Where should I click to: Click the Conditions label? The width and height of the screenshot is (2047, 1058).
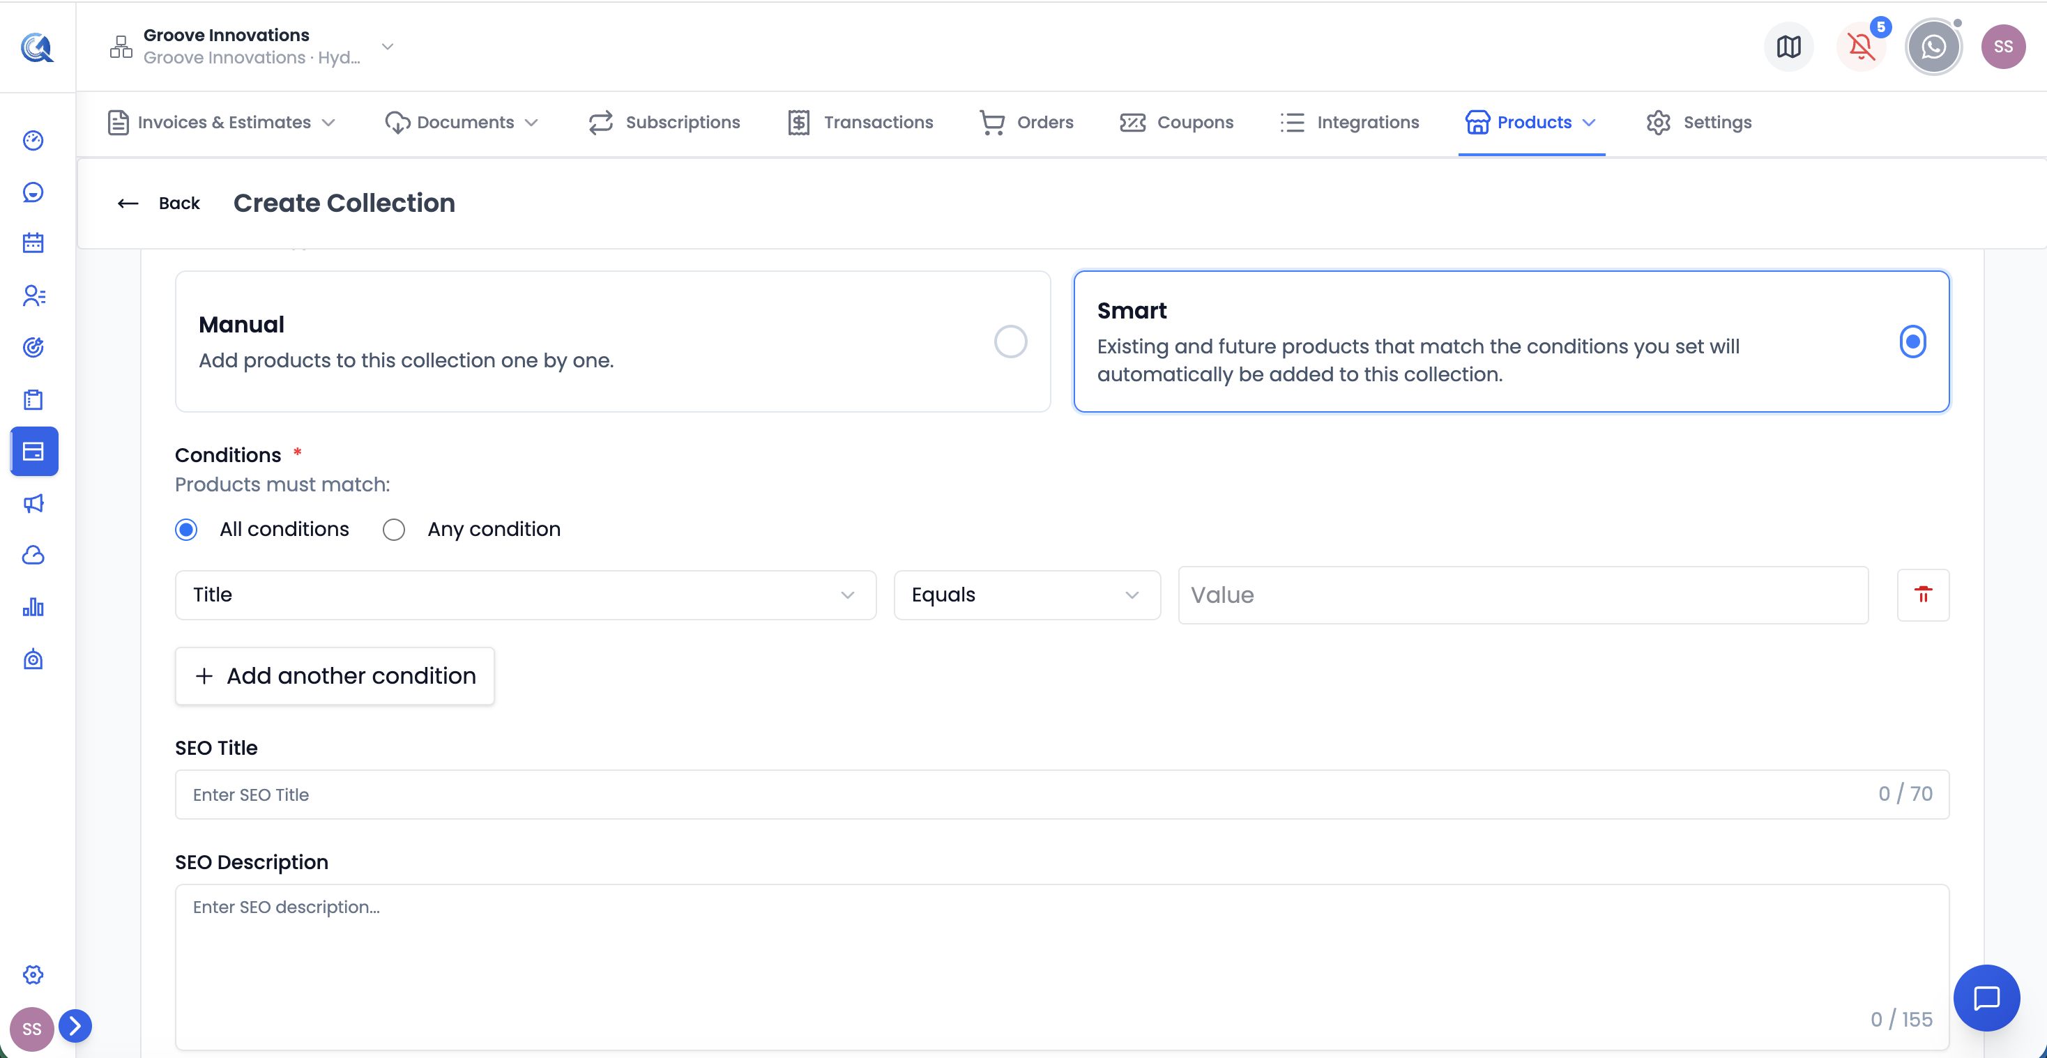[228, 455]
